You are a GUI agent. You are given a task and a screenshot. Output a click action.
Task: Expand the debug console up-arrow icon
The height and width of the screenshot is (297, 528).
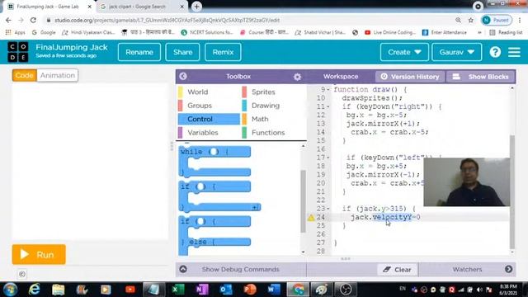click(183, 269)
